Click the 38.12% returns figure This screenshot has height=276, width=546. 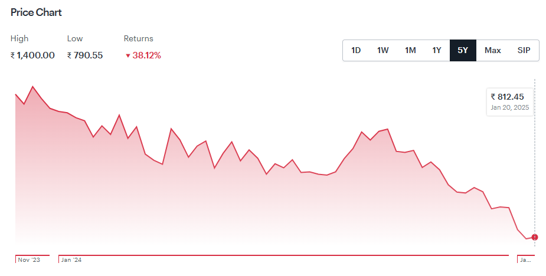[146, 55]
